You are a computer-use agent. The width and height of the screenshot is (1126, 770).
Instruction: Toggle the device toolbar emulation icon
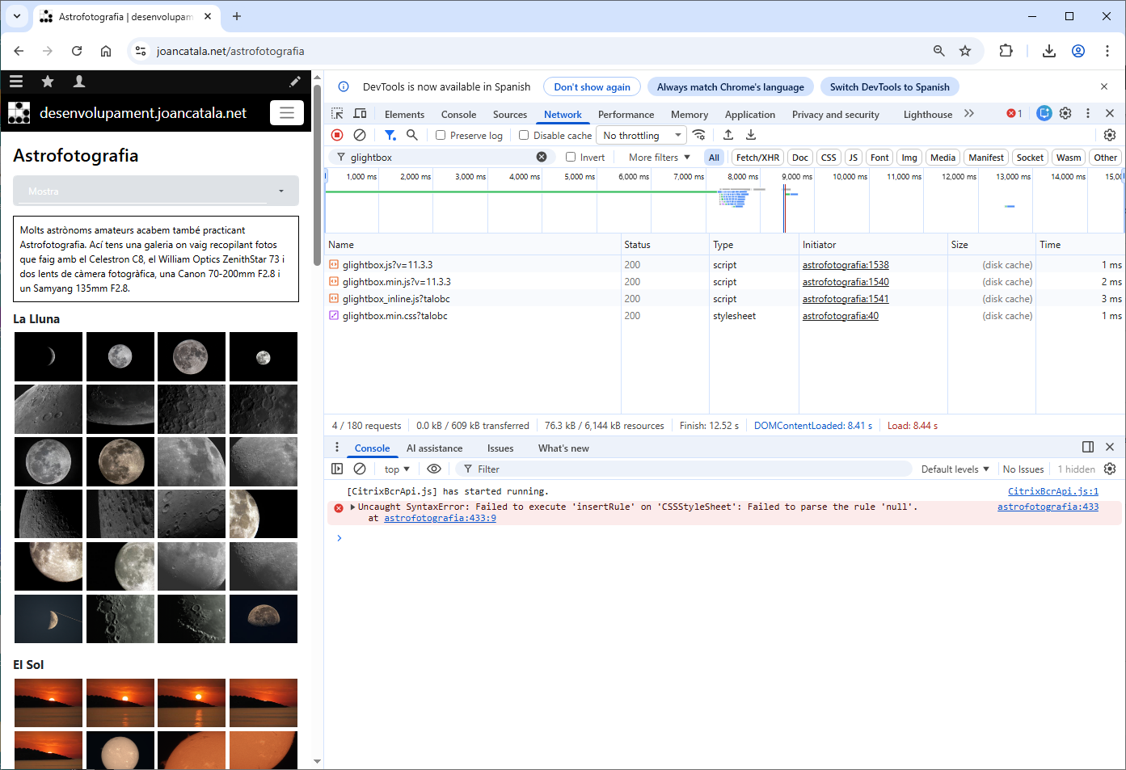tap(359, 114)
